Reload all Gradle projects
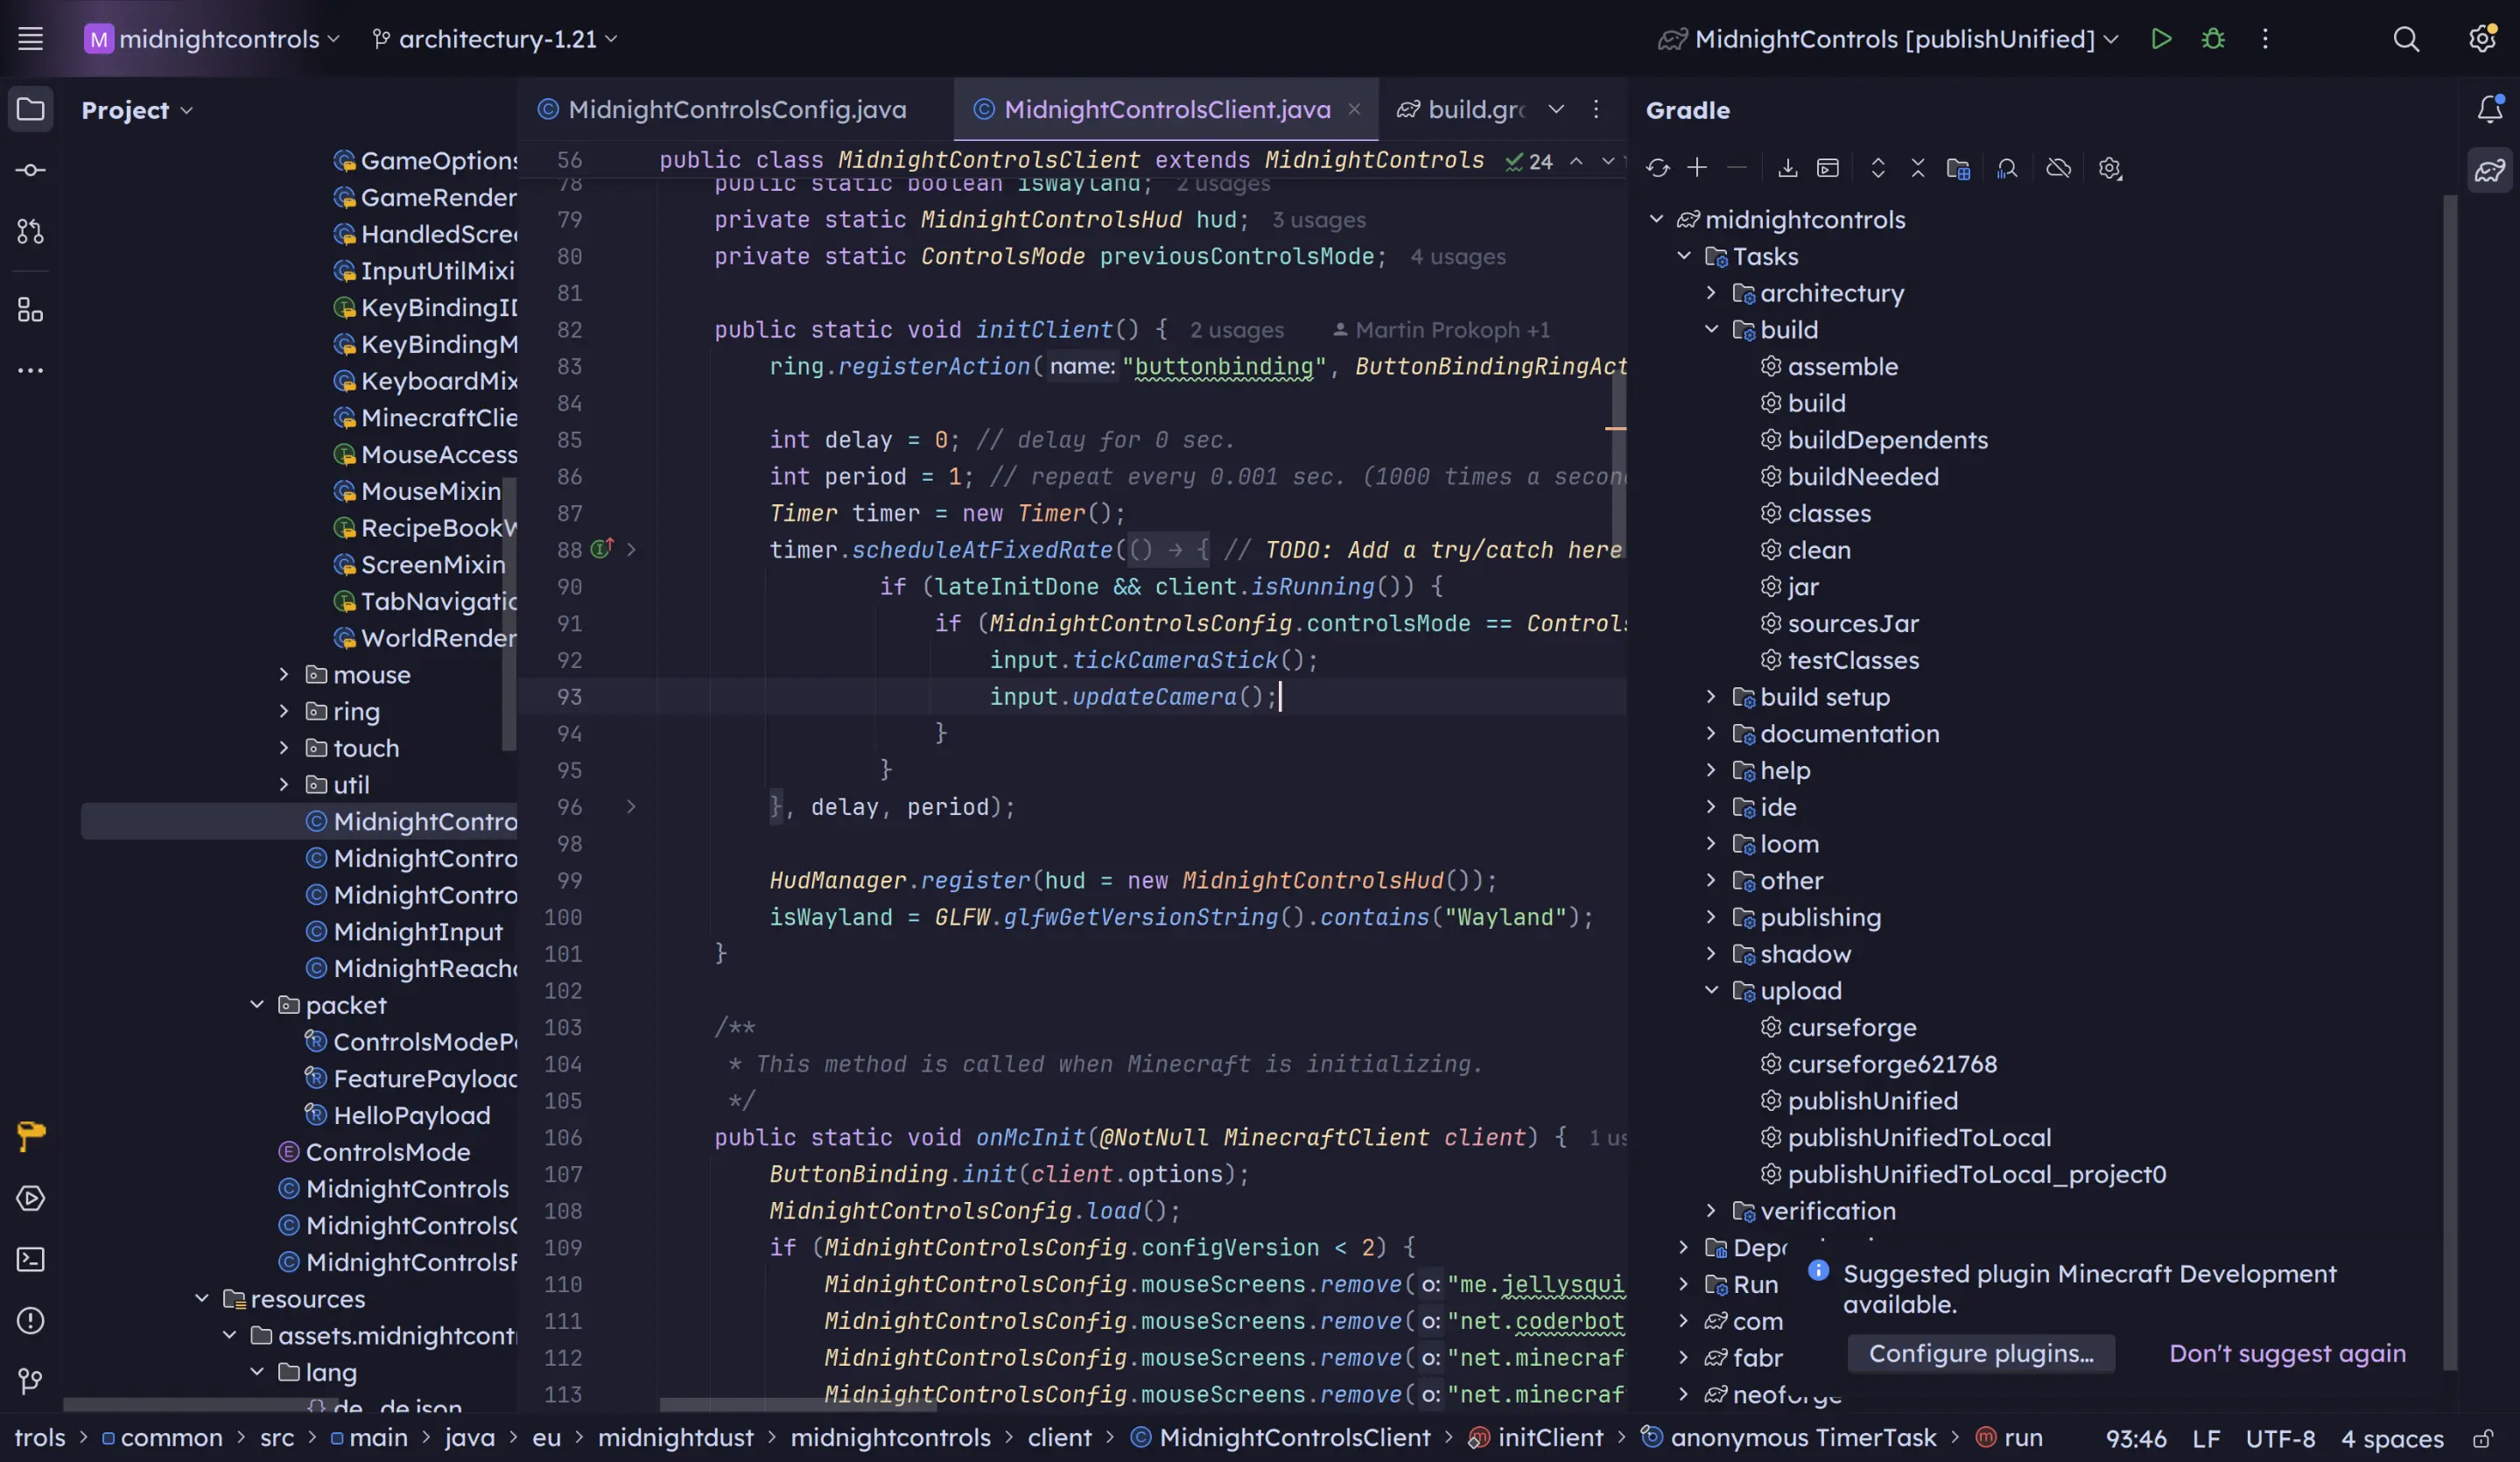 click(1657, 168)
